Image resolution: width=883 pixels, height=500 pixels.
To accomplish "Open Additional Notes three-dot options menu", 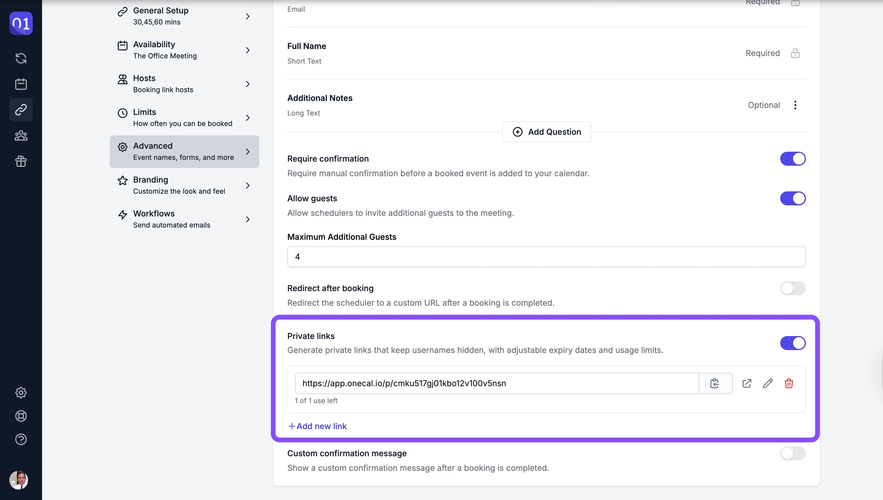I will click(795, 105).
